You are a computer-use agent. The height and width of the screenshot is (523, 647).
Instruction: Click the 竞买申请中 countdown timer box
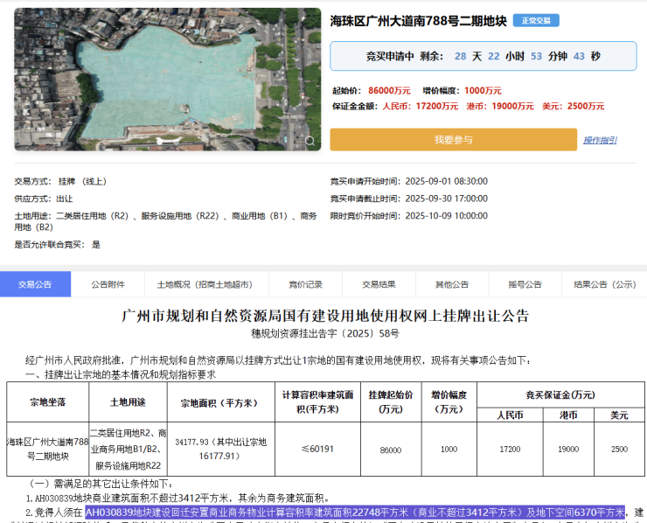pos(483,56)
